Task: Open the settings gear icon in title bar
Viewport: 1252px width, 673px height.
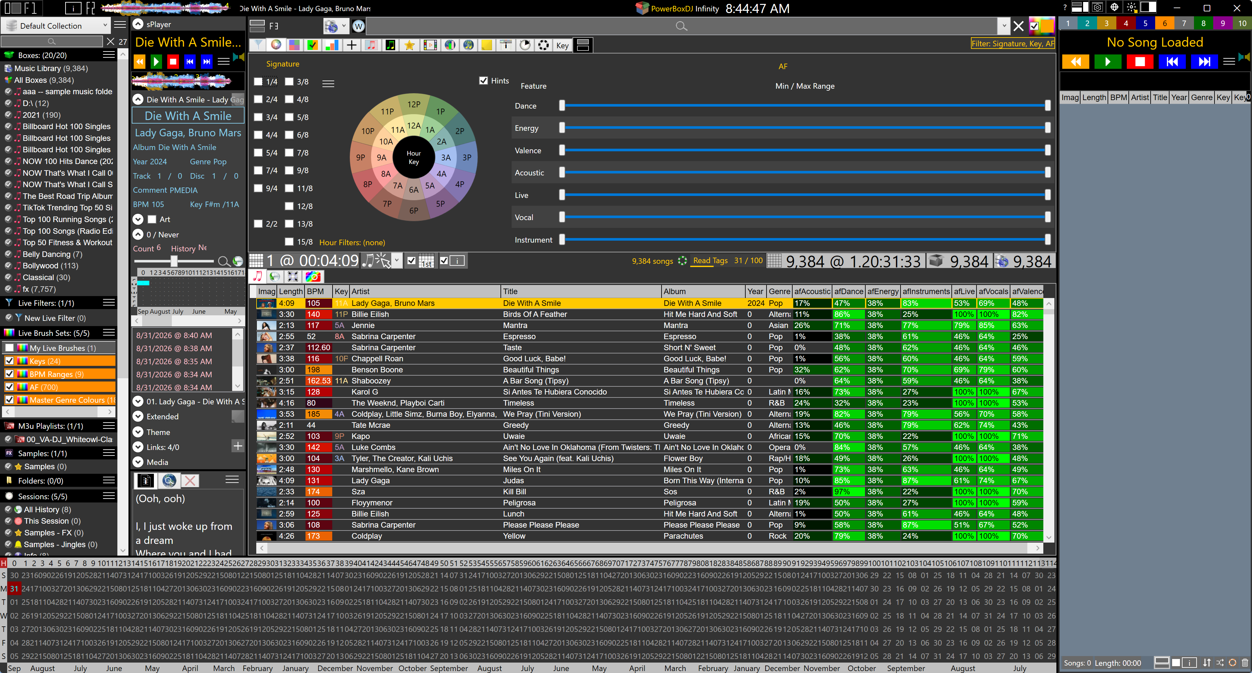Action: tap(1097, 7)
